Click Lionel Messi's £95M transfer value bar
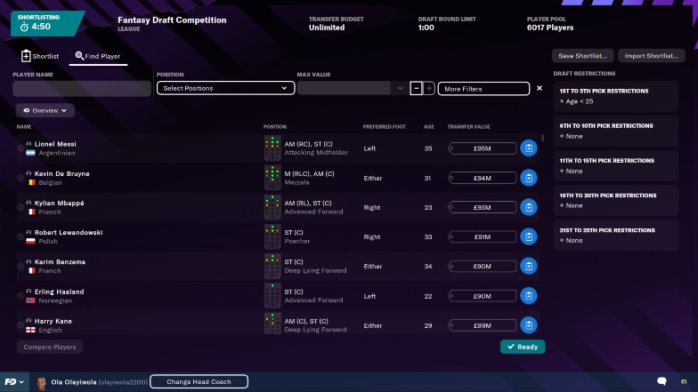The width and height of the screenshot is (698, 392). click(483, 148)
